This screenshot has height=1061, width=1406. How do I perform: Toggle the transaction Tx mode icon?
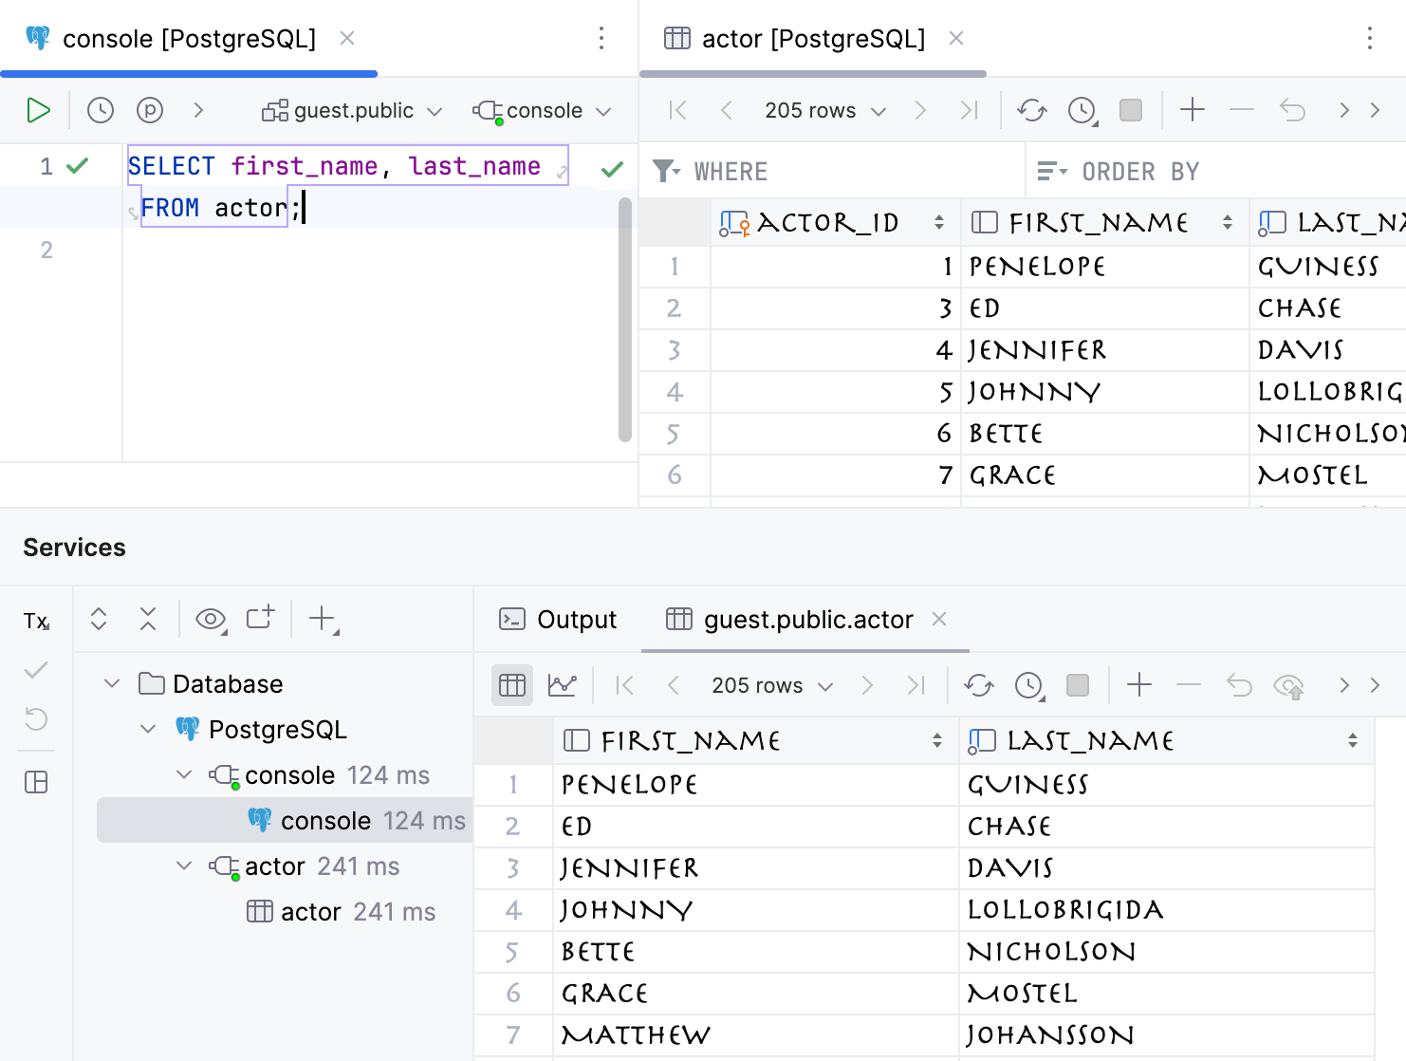[x=36, y=621]
